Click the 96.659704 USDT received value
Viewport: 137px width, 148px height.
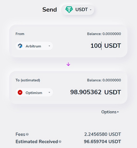[102, 142]
